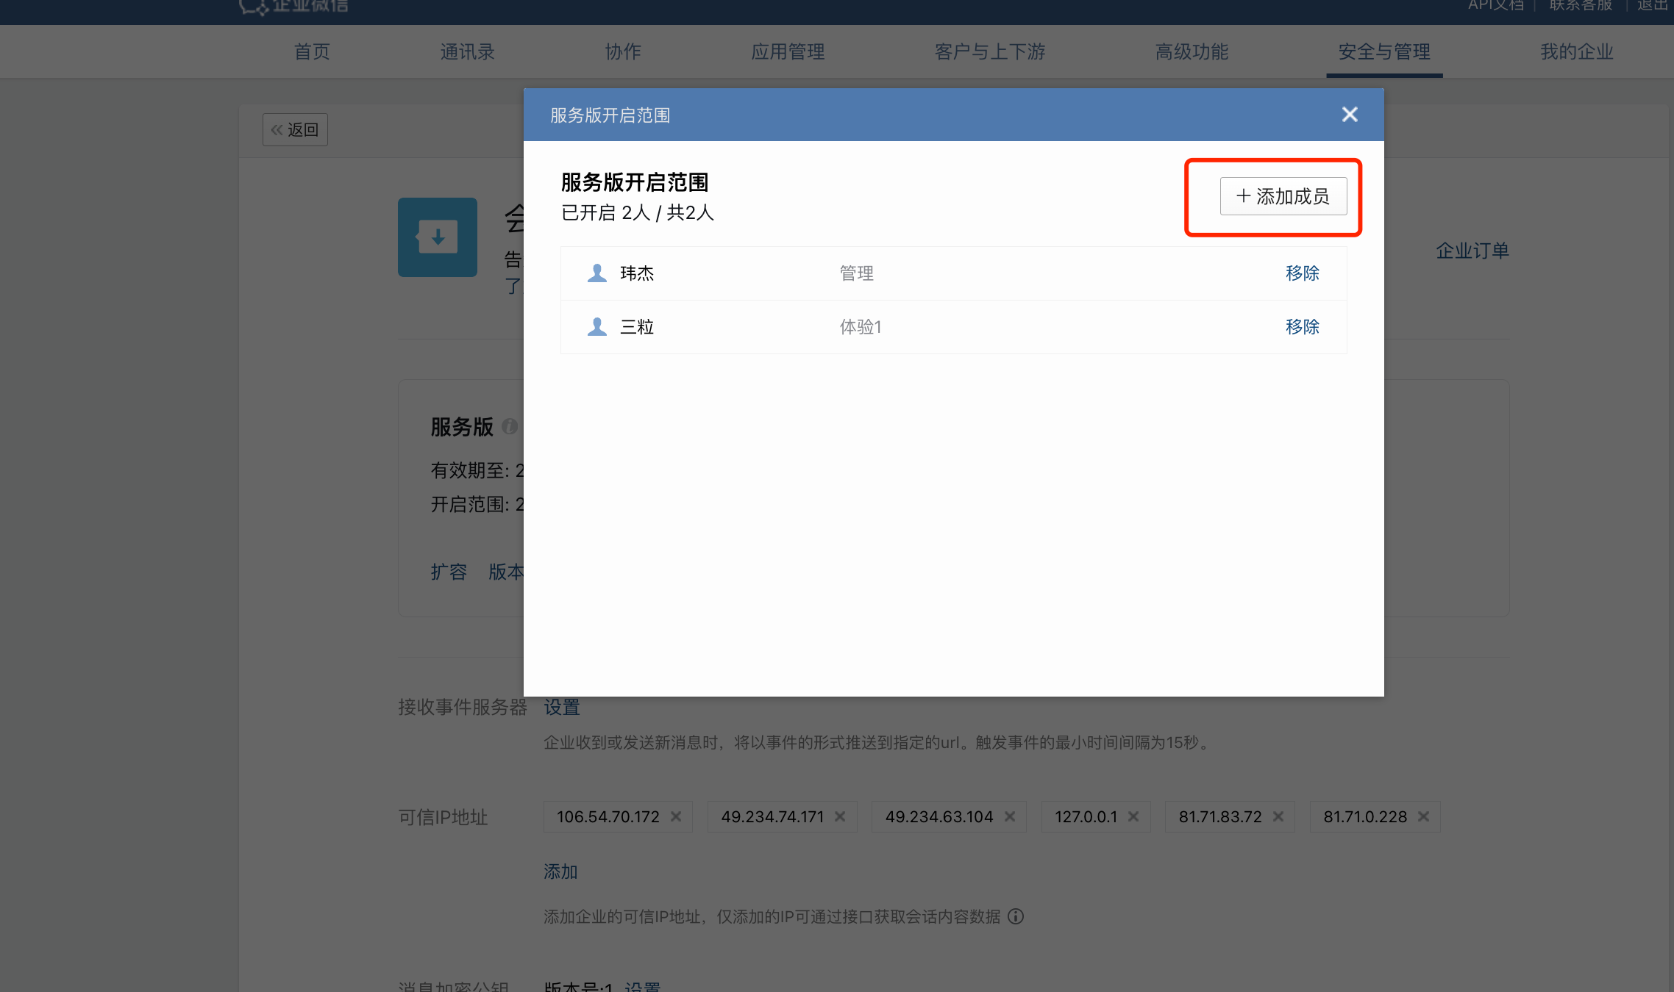Remove member 三粒 from the list
Screen dimensions: 1674x992
point(1303,327)
